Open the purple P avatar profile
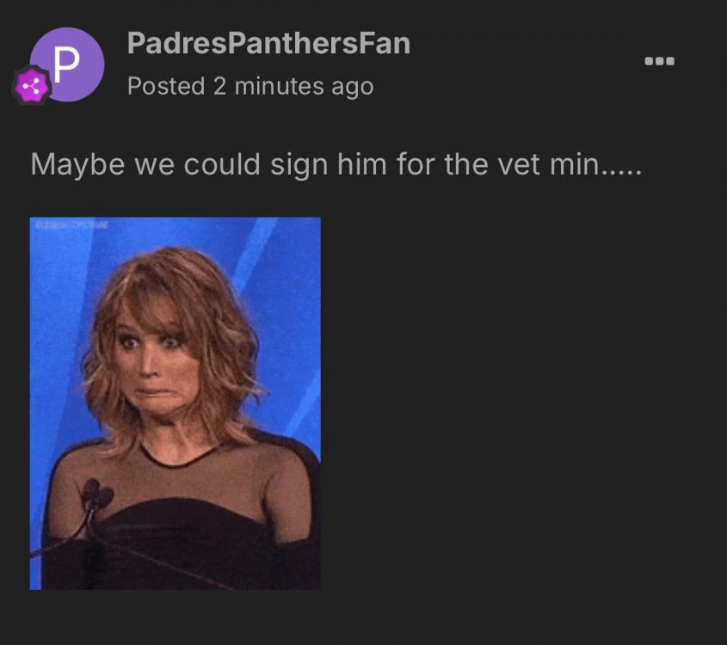 click(67, 64)
